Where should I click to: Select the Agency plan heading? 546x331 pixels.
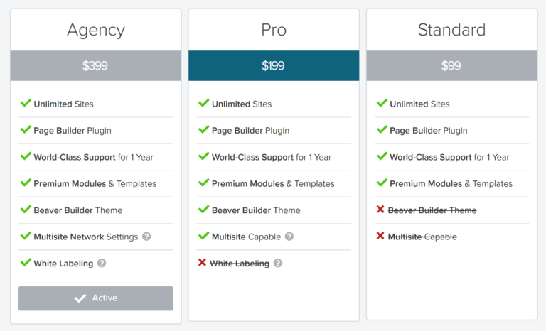pos(96,30)
